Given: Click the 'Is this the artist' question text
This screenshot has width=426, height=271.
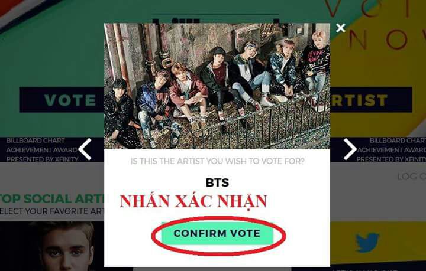Looking at the screenshot, I should tap(217, 161).
